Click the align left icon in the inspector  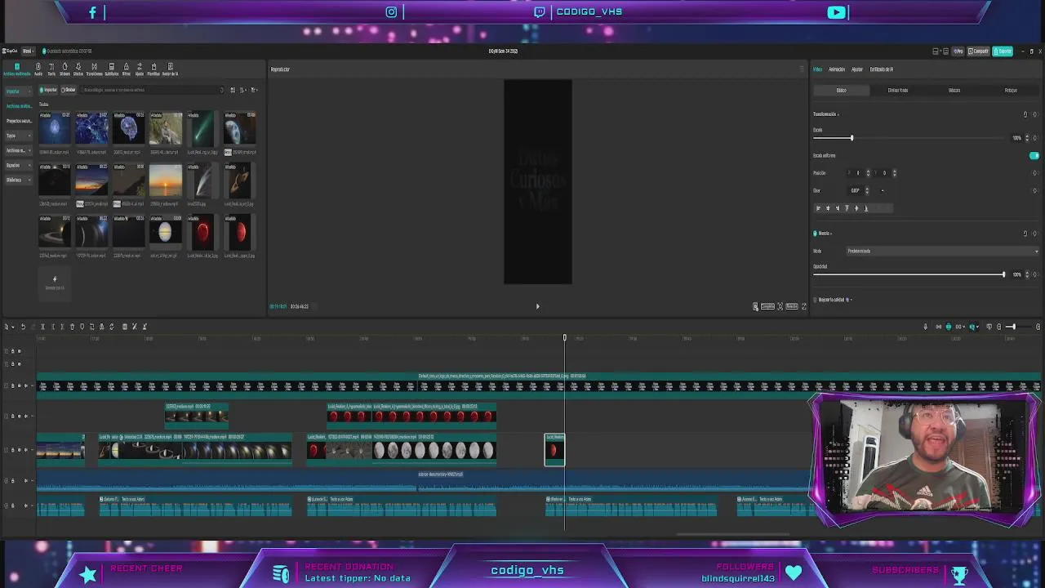pos(818,208)
